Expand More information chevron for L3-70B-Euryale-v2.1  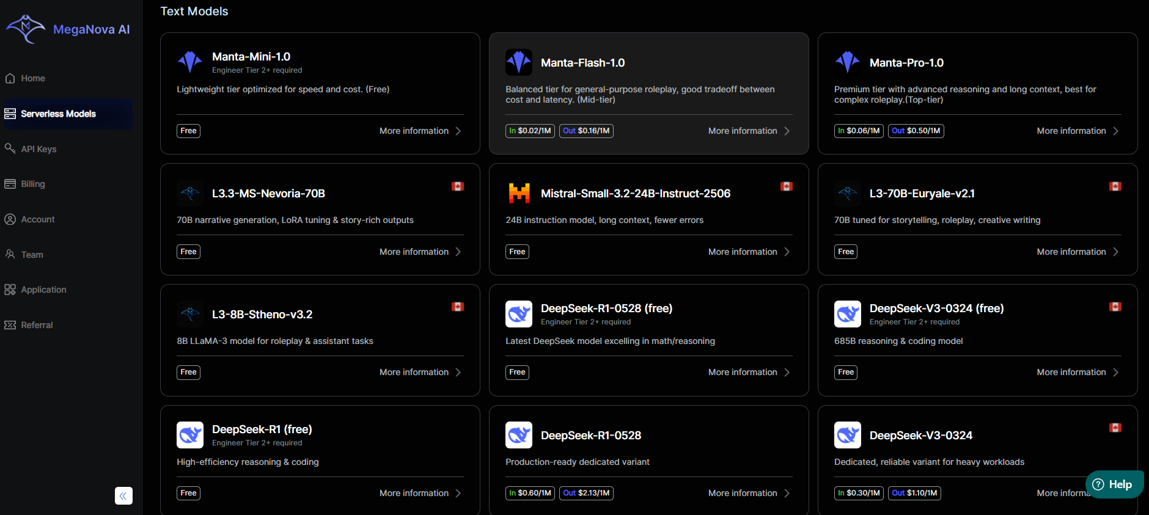click(1116, 252)
